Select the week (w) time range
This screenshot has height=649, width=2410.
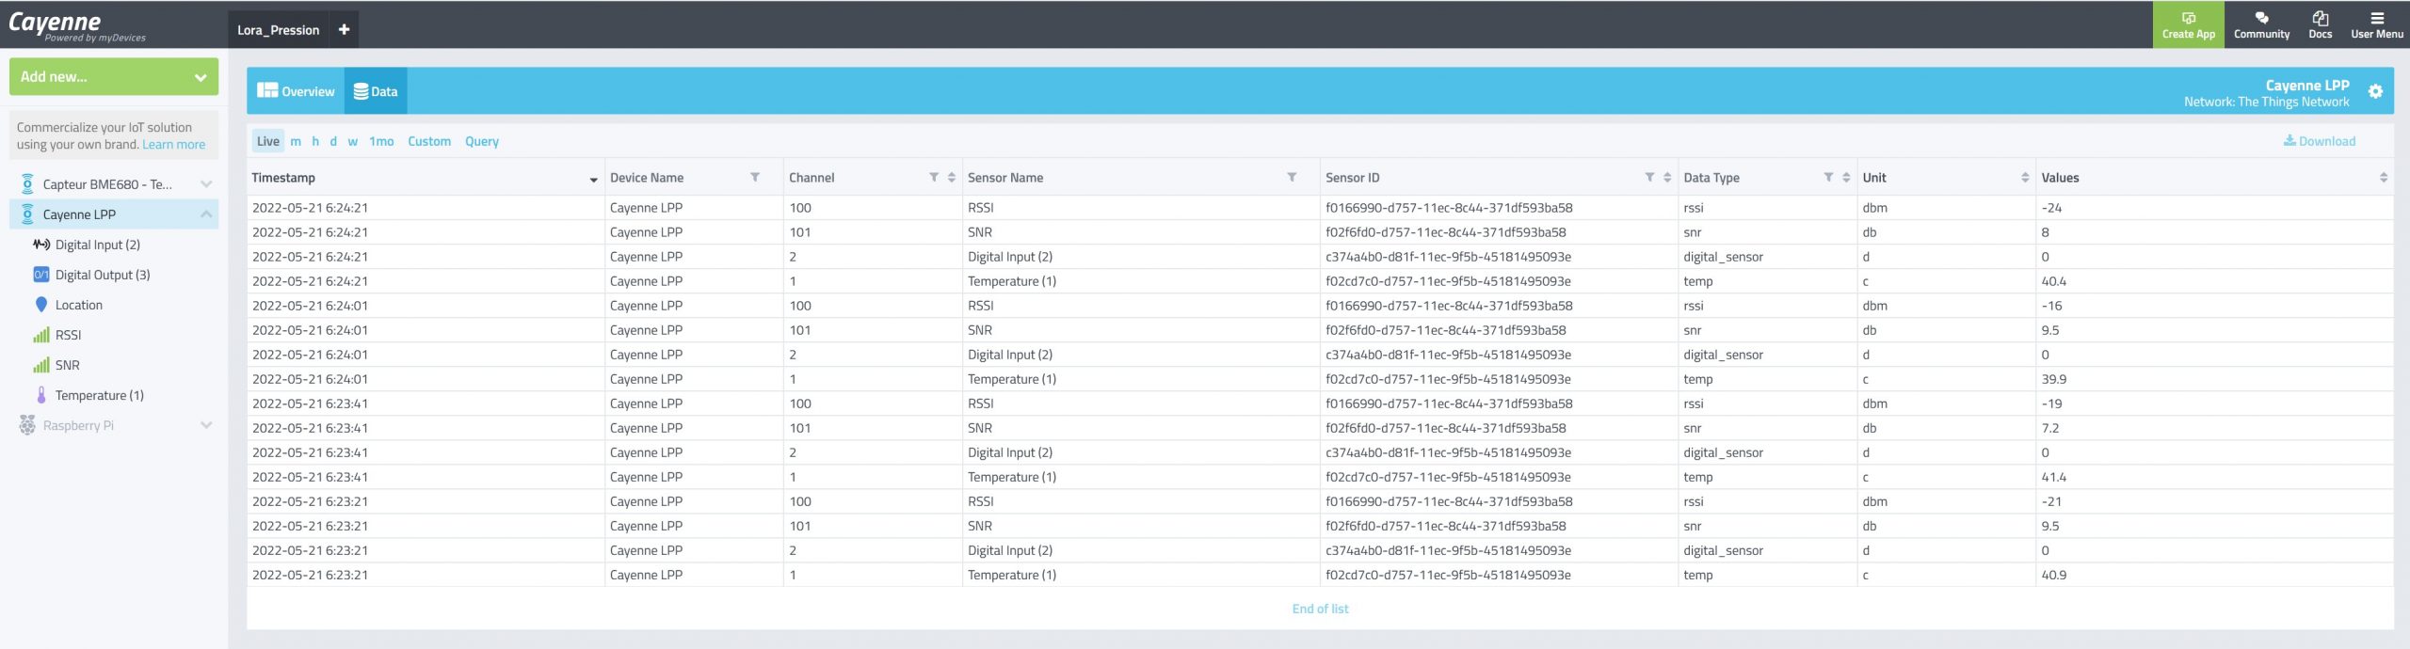click(353, 141)
